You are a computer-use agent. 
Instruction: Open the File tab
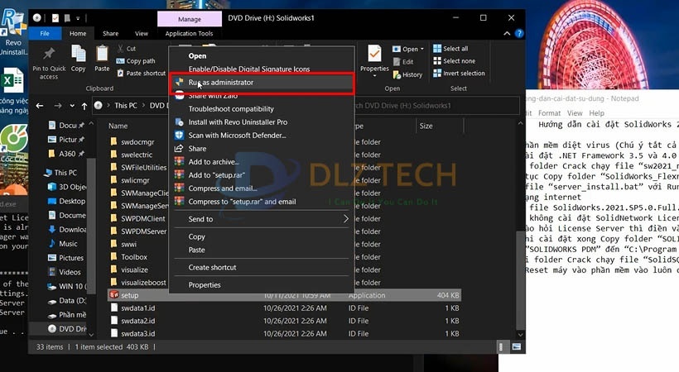click(x=45, y=33)
